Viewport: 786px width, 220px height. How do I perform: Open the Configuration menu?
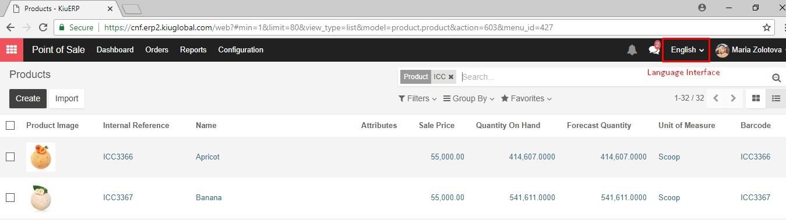tap(241, 49)
